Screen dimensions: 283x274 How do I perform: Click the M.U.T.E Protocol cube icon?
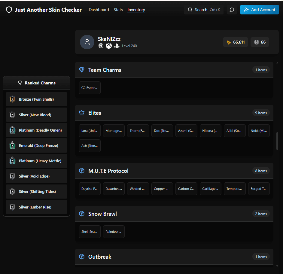[x=82, y=171]
